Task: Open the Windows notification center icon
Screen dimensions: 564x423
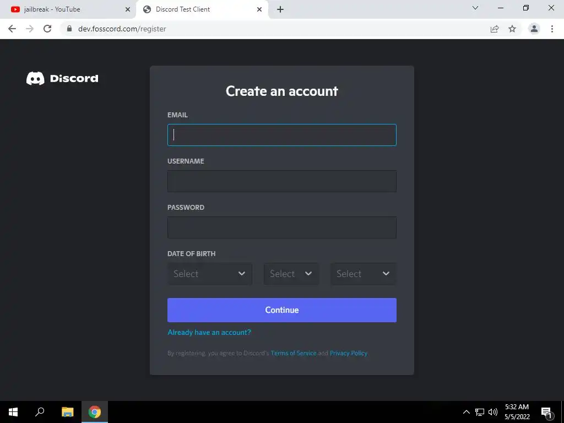Action: click(546, 412)
